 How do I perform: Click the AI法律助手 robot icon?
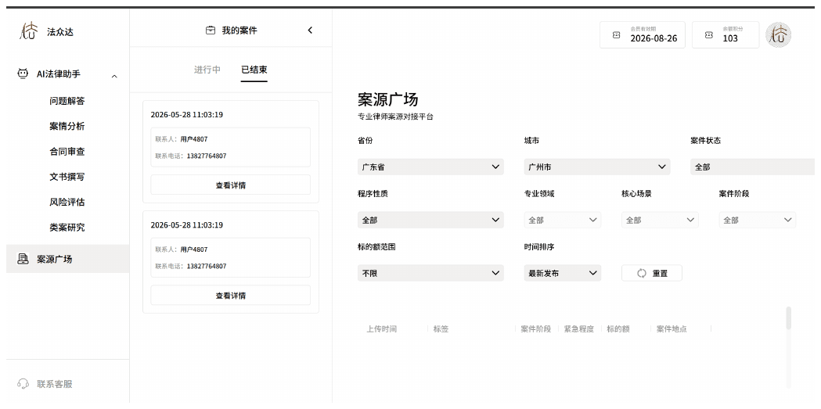[23, 74]
